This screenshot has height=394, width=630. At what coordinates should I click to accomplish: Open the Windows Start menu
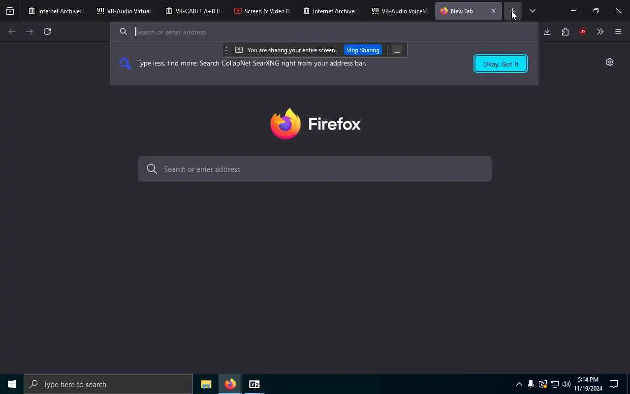click(12, 384)
